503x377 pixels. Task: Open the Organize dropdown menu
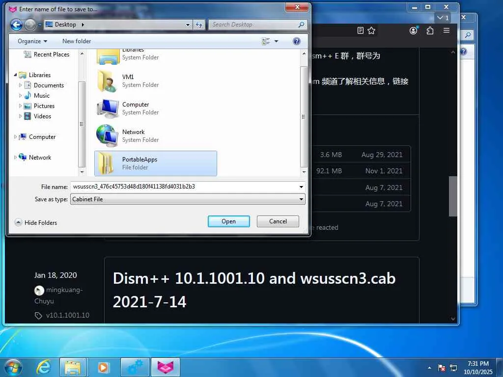coord(32,41)
